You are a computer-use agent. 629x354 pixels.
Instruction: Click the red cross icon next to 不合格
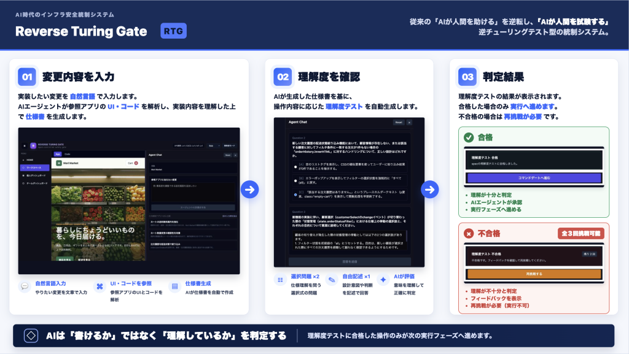pos(469,234)
